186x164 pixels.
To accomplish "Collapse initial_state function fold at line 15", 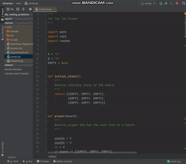I will click(46, 76).
